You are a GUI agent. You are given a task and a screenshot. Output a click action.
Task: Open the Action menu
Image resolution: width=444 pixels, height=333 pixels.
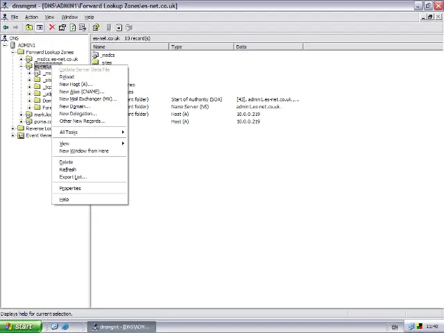[x=31, y=17]
